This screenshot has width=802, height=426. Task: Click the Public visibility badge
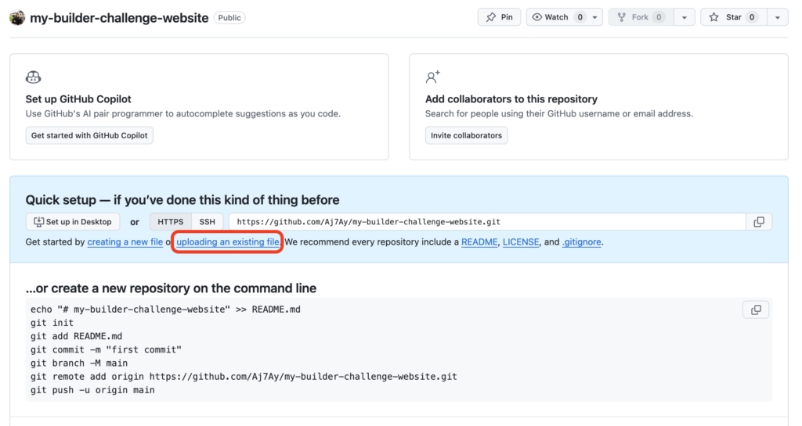click(x=229, y=18)
